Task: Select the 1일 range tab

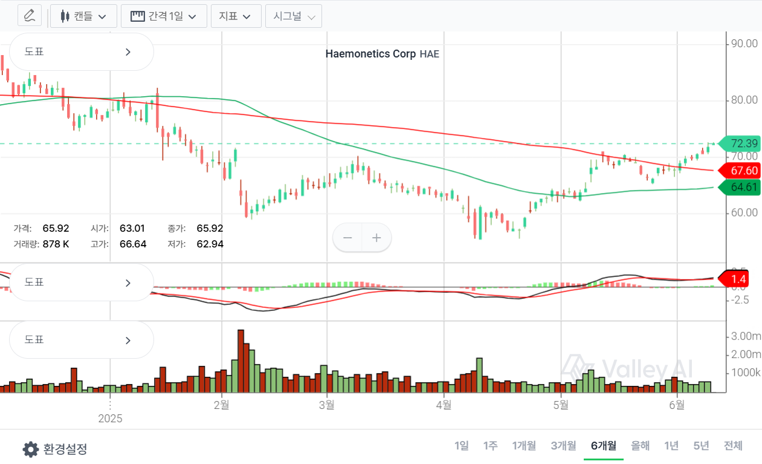Action: click(x=461, y=446)
